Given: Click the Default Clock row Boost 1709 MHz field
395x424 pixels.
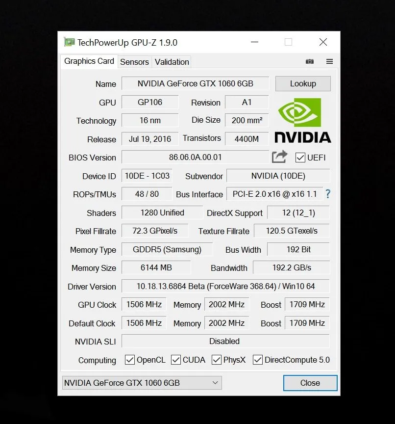Looking at the screenshot, I should 307,323.
